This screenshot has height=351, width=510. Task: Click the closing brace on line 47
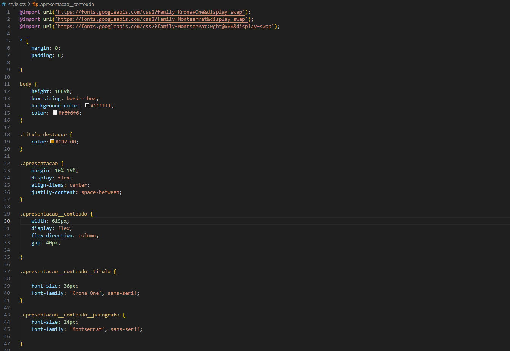click(x=21, y=344)
